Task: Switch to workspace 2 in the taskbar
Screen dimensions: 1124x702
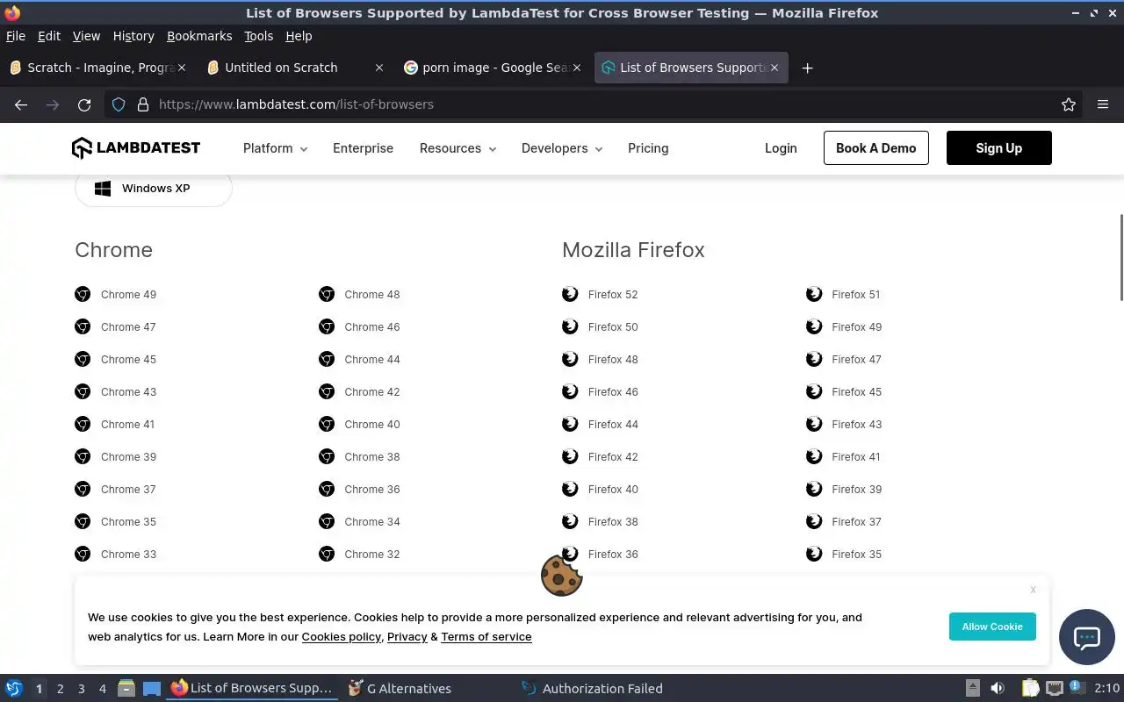Action: click(60, 689)
